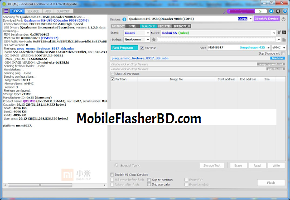Click the Erase button

pyautogui.click(x=238, y=165)
